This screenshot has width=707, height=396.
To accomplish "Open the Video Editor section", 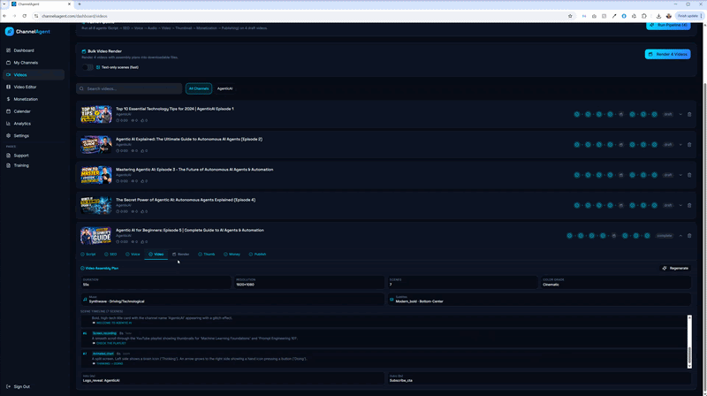I will [x=25, y=87].
